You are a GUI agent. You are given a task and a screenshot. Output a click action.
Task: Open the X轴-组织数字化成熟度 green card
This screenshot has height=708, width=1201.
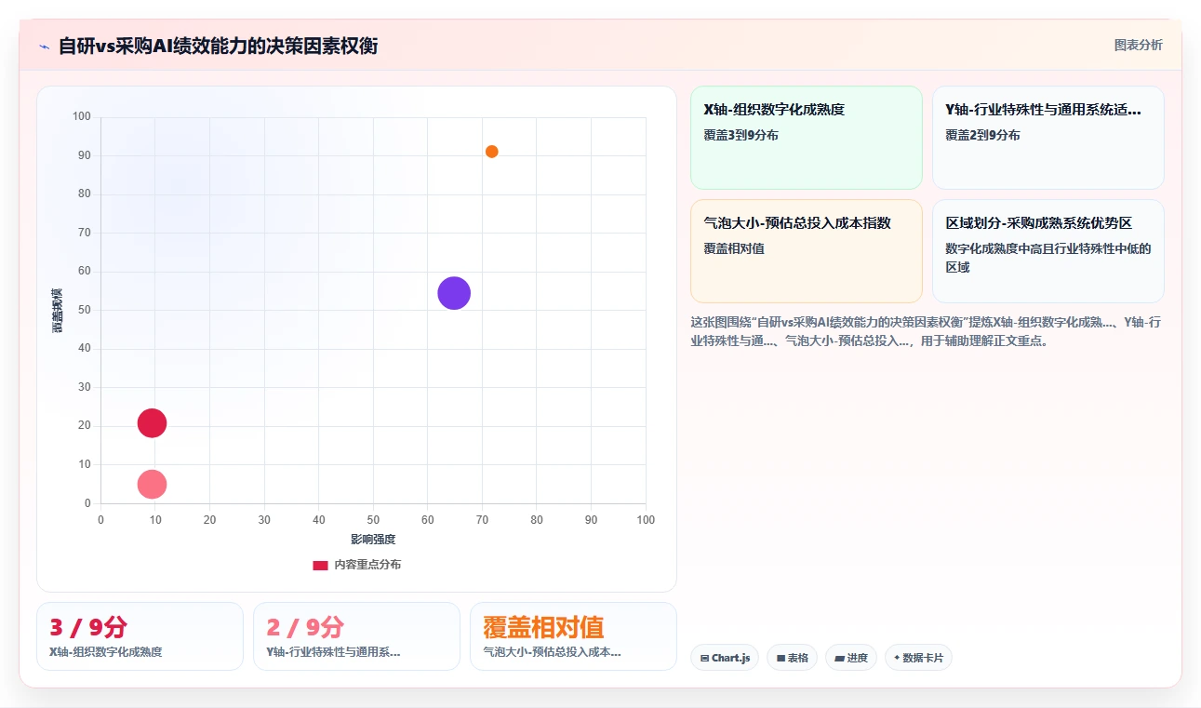pyautogui.click(x=806, y=138)
